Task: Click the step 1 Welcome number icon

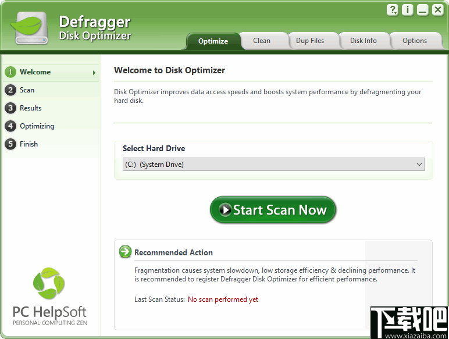Action: 10,72
